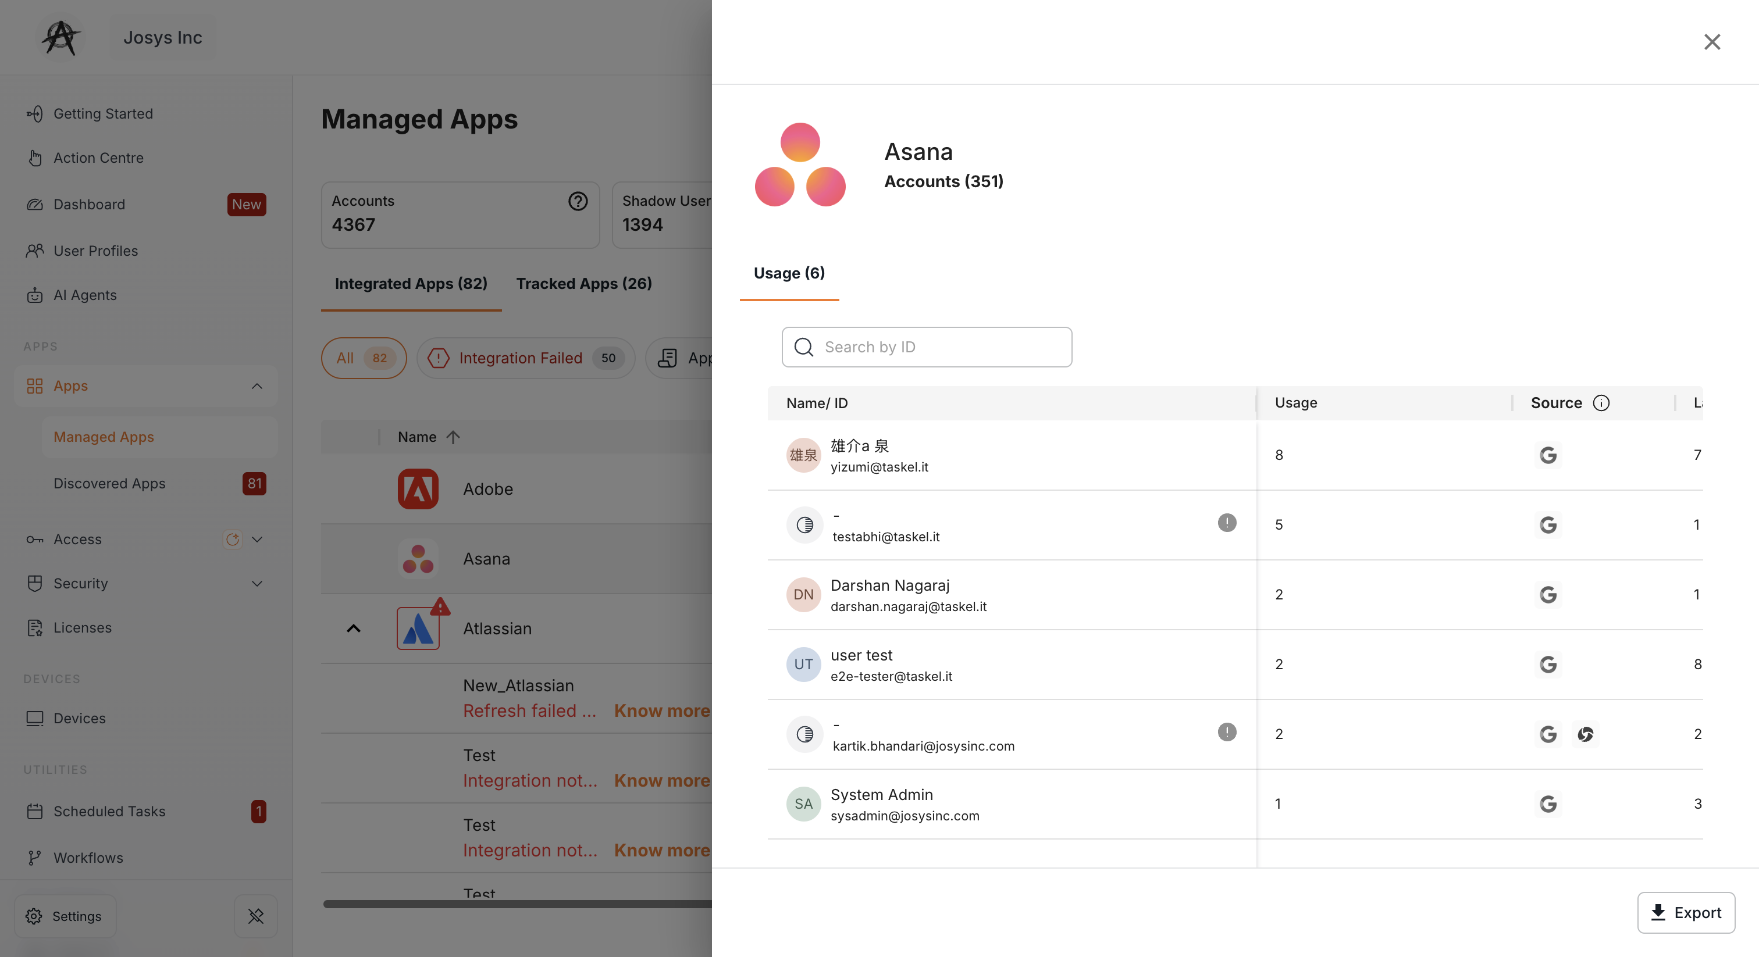Open User Profiles in the sidebar
This screenshot has width=1759, height=957.
point(95,251)
